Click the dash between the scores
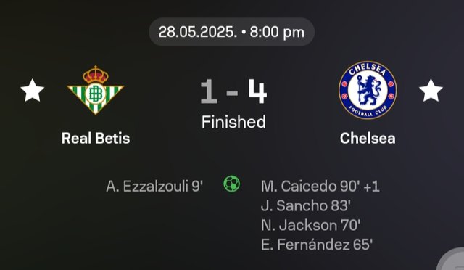 tap(232, 93)
